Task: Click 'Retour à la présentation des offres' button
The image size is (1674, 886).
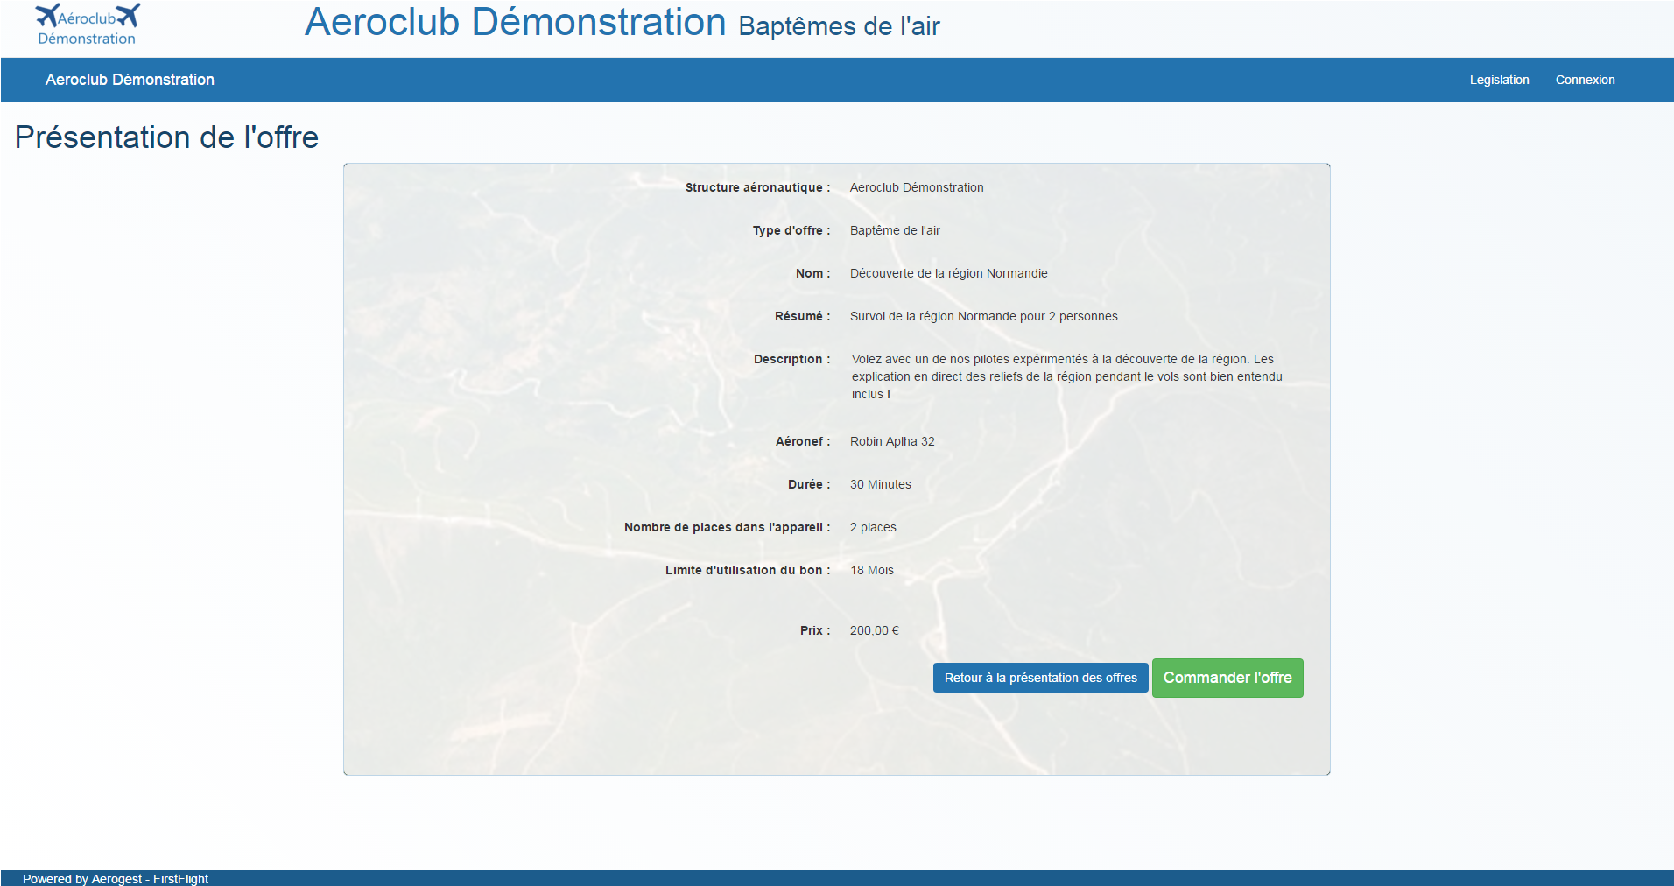Action: tap(1040, 678)
